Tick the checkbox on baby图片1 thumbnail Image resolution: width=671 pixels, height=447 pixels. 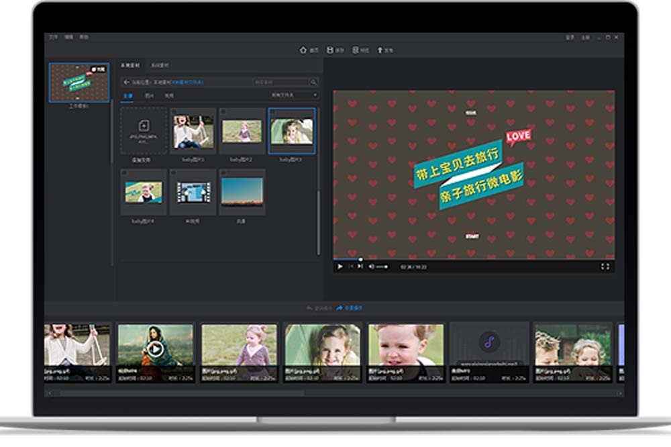click(x=174, y=112)
